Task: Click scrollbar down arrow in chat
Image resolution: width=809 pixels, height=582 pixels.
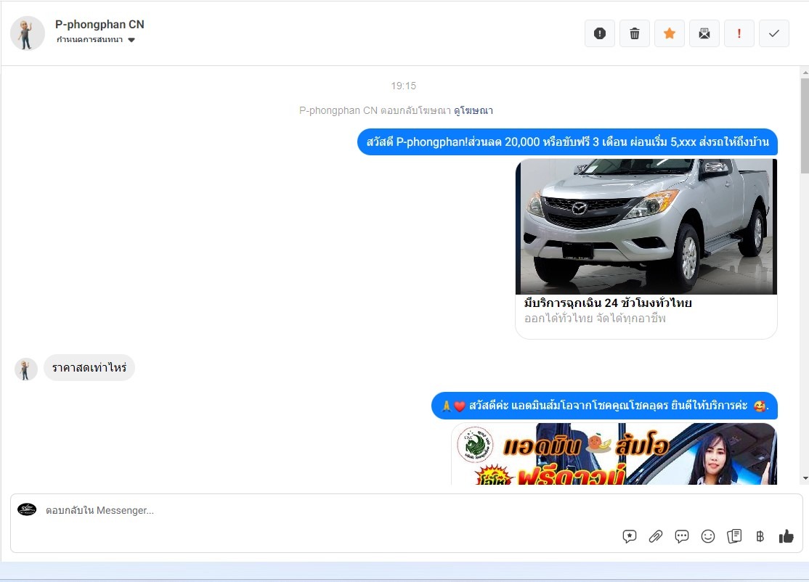Action: pos(805,478)
